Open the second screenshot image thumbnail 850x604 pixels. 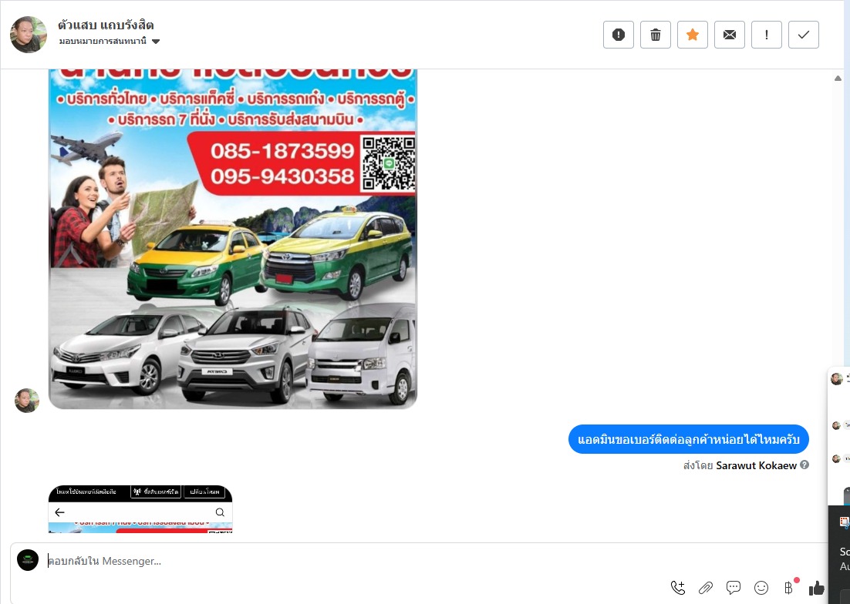point(140,509)
